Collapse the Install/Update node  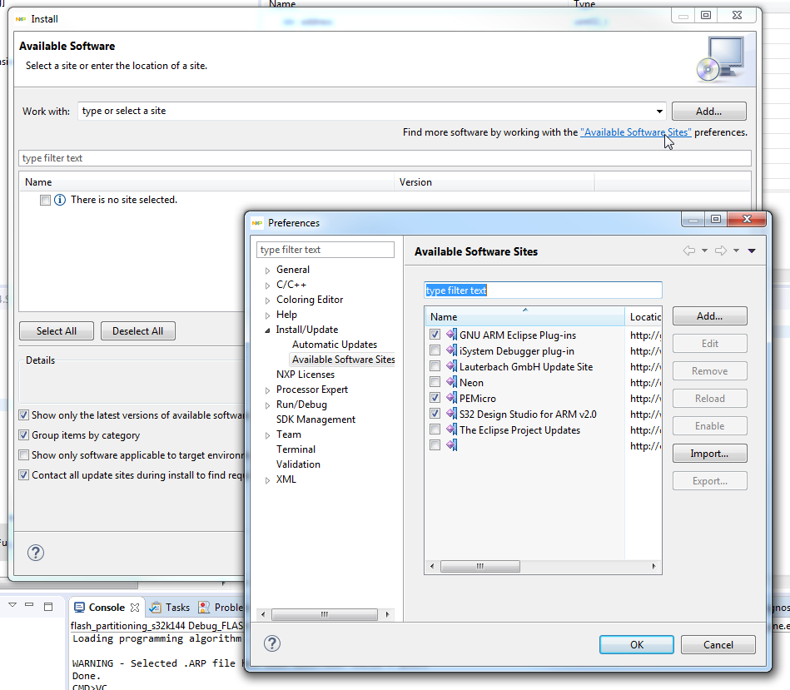click(267, 330)
